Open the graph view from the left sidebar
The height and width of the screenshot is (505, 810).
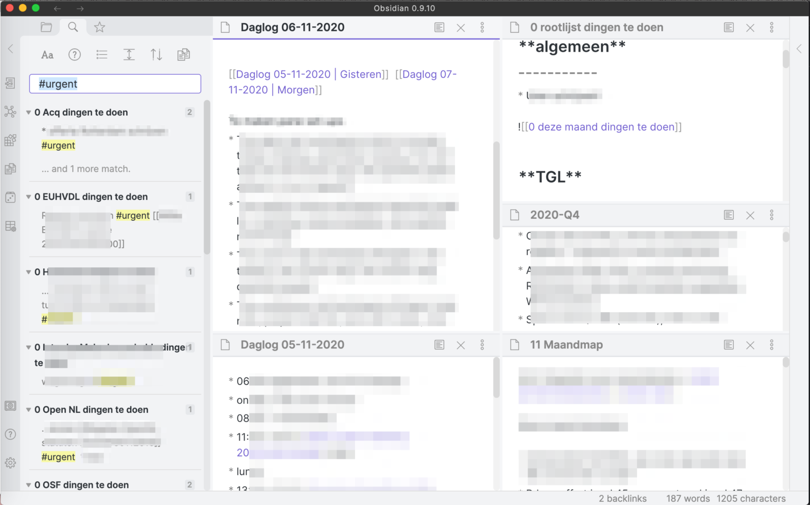(10, 111)
